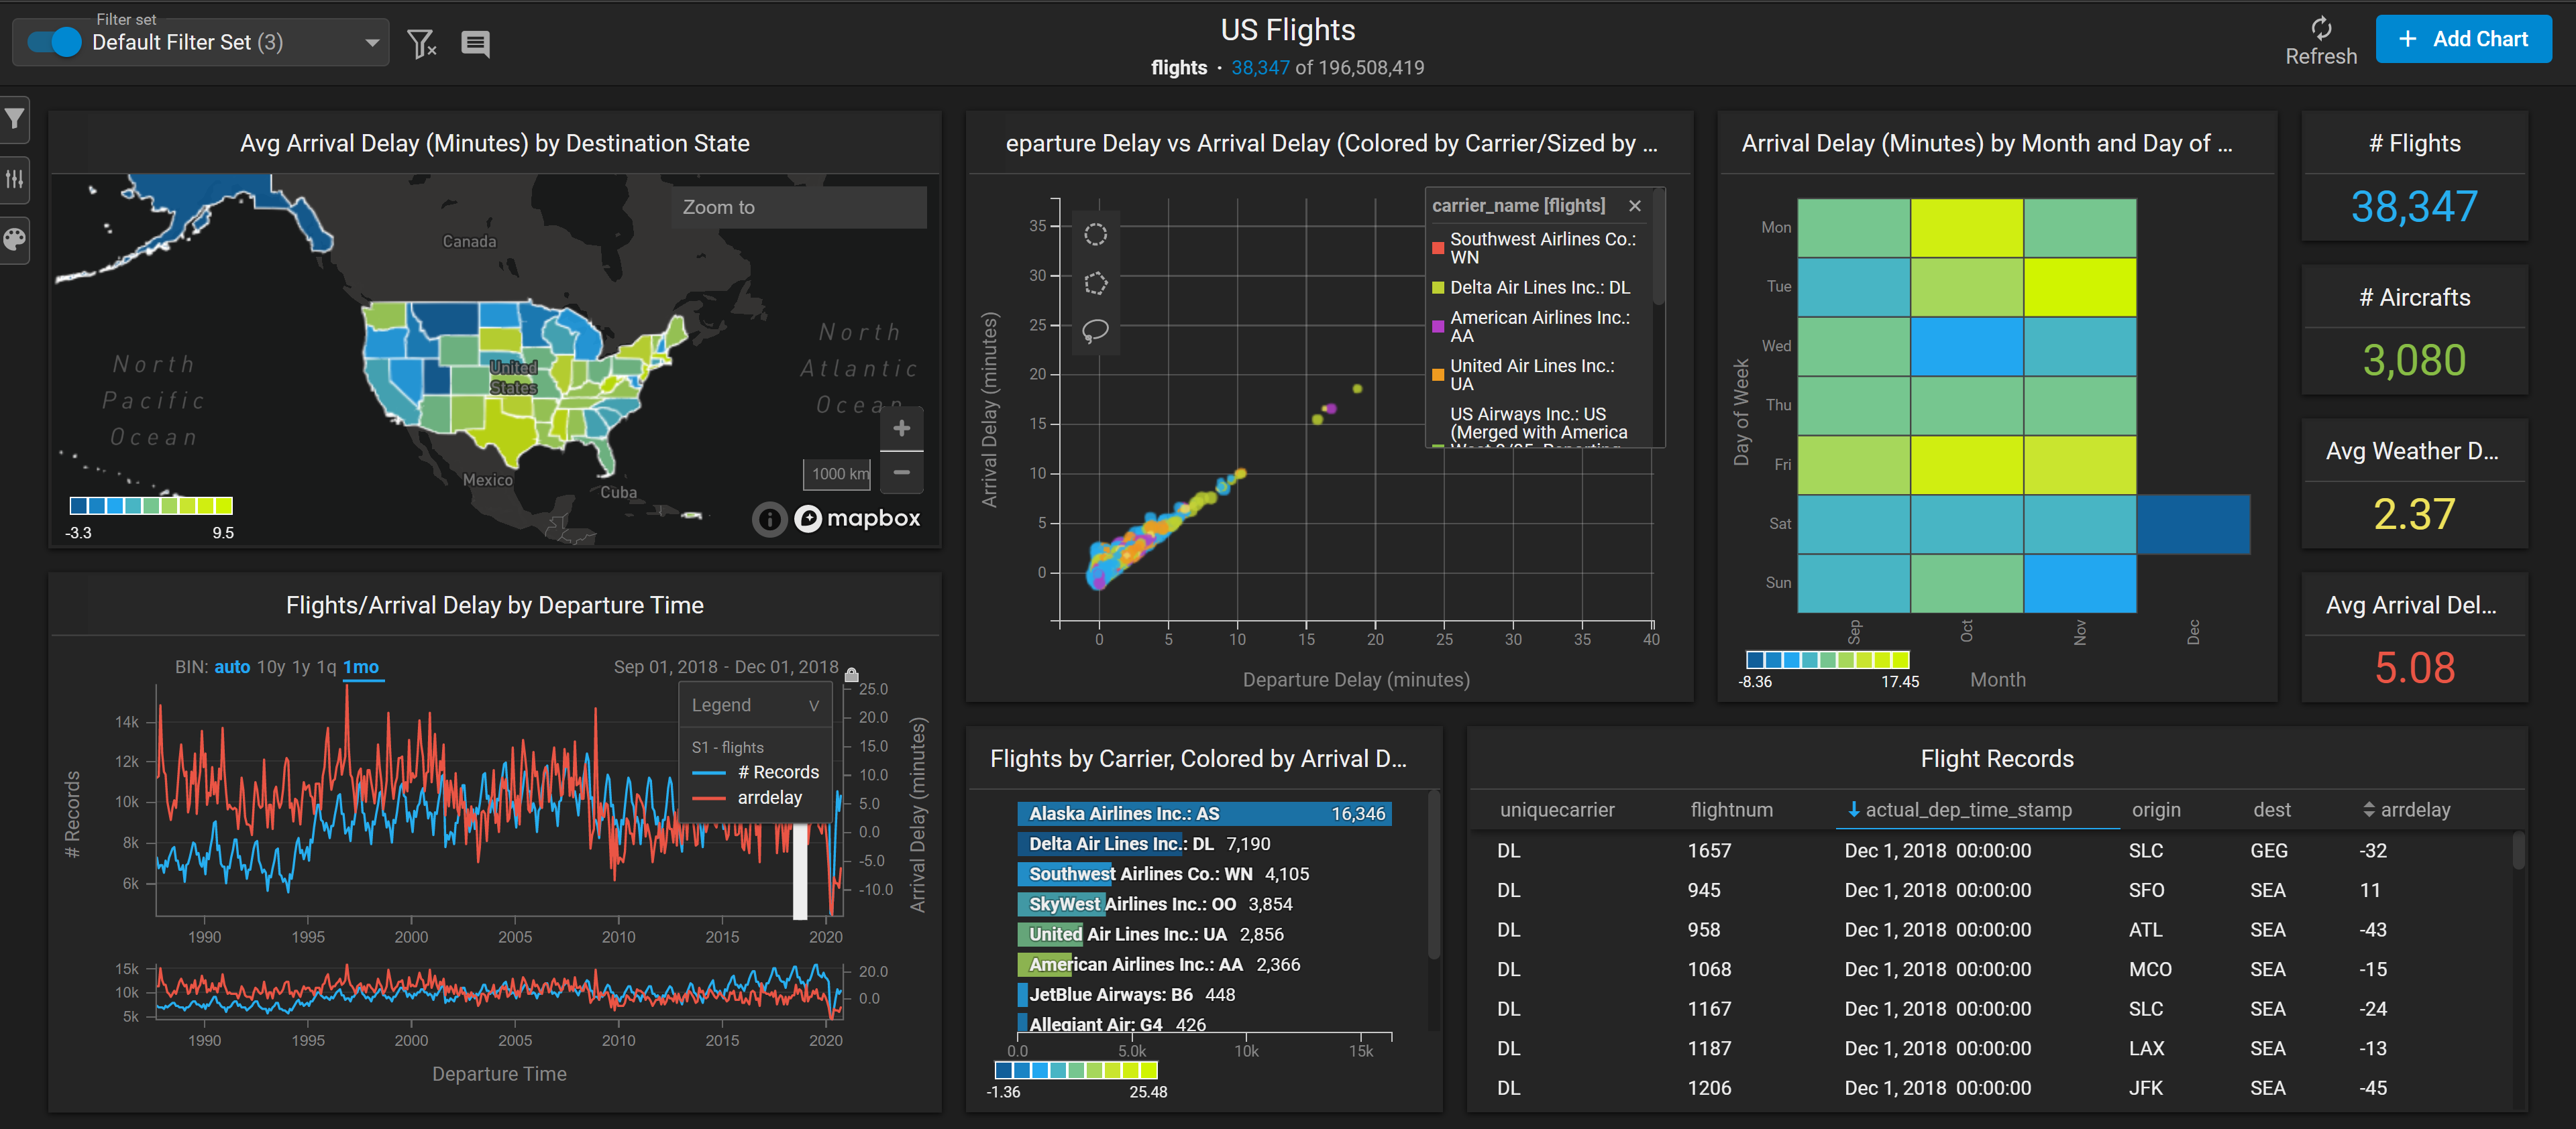Click the Avg Weather Delay value 2.37
2576x1129 pixels.
pos(2414,514)
